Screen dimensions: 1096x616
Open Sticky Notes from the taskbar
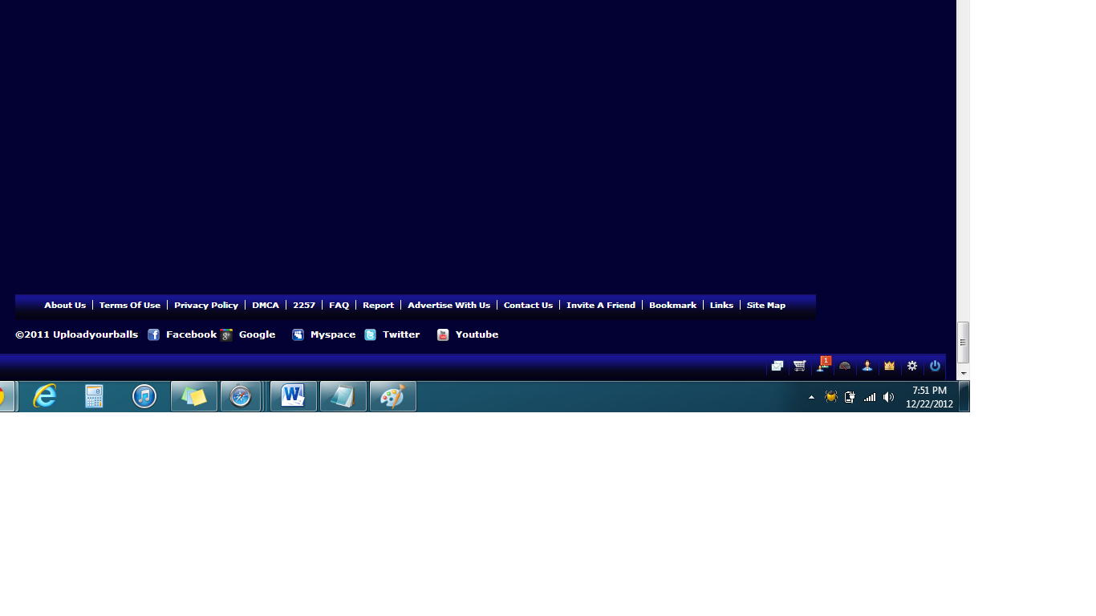click(x=194, y=396)
